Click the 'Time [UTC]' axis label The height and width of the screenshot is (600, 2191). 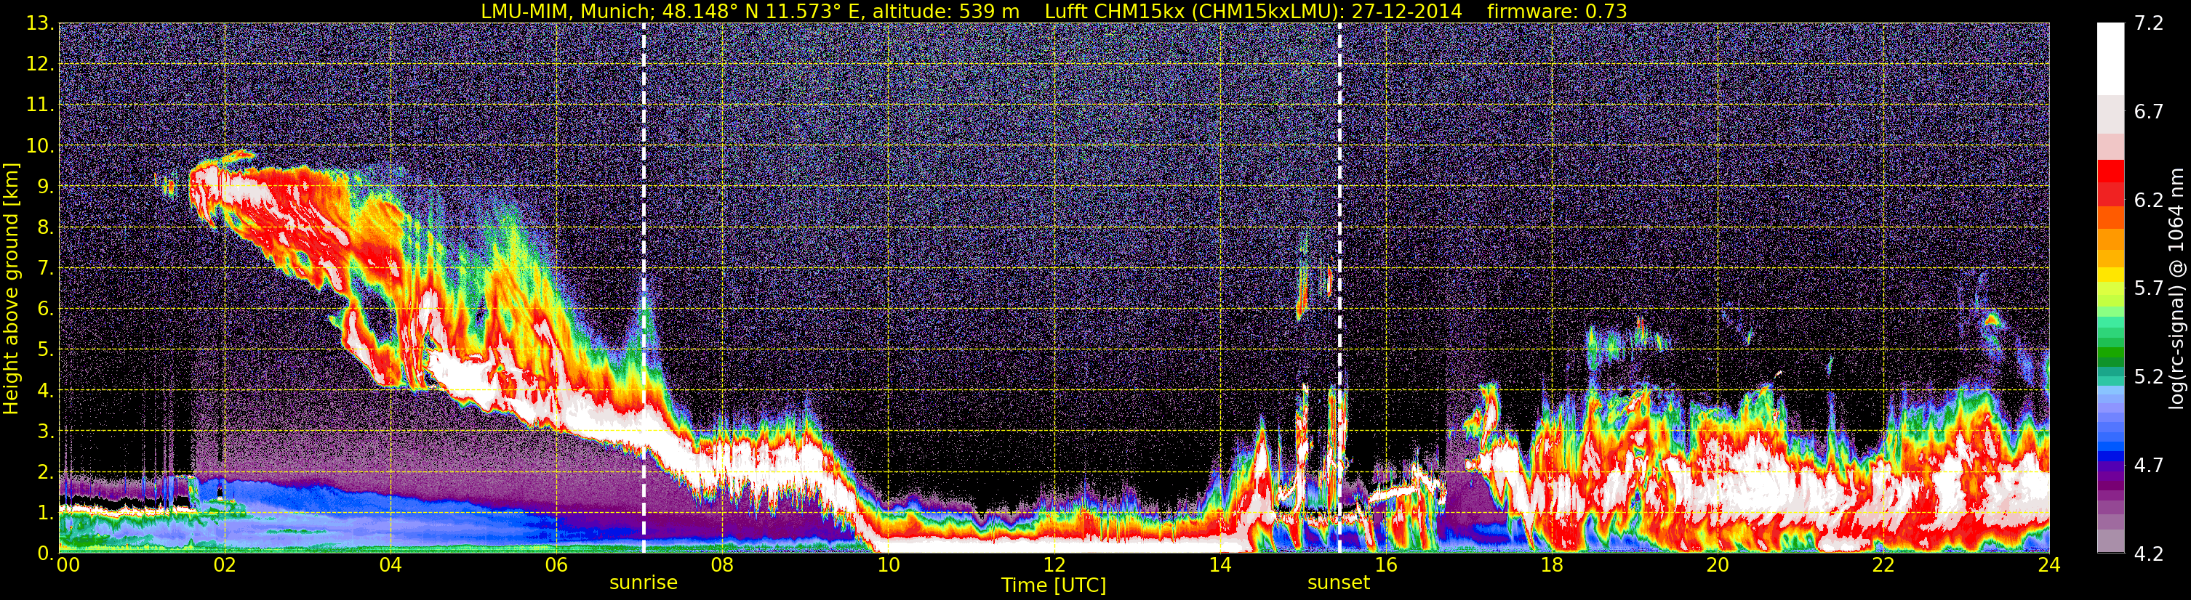click(1054, 585)
